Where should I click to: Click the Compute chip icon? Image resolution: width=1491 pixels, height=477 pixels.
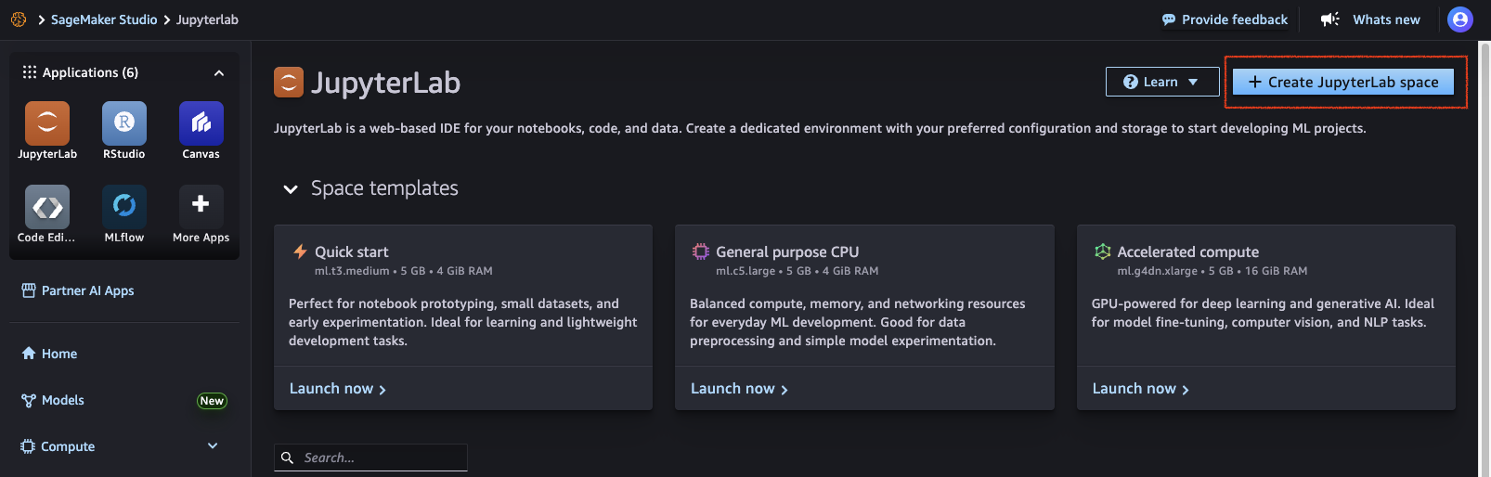[28, 446]
